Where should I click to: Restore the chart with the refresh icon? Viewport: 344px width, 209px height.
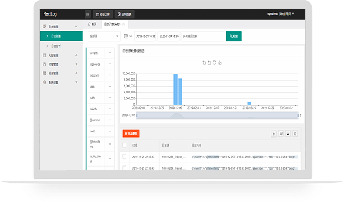tap(215, 63)
